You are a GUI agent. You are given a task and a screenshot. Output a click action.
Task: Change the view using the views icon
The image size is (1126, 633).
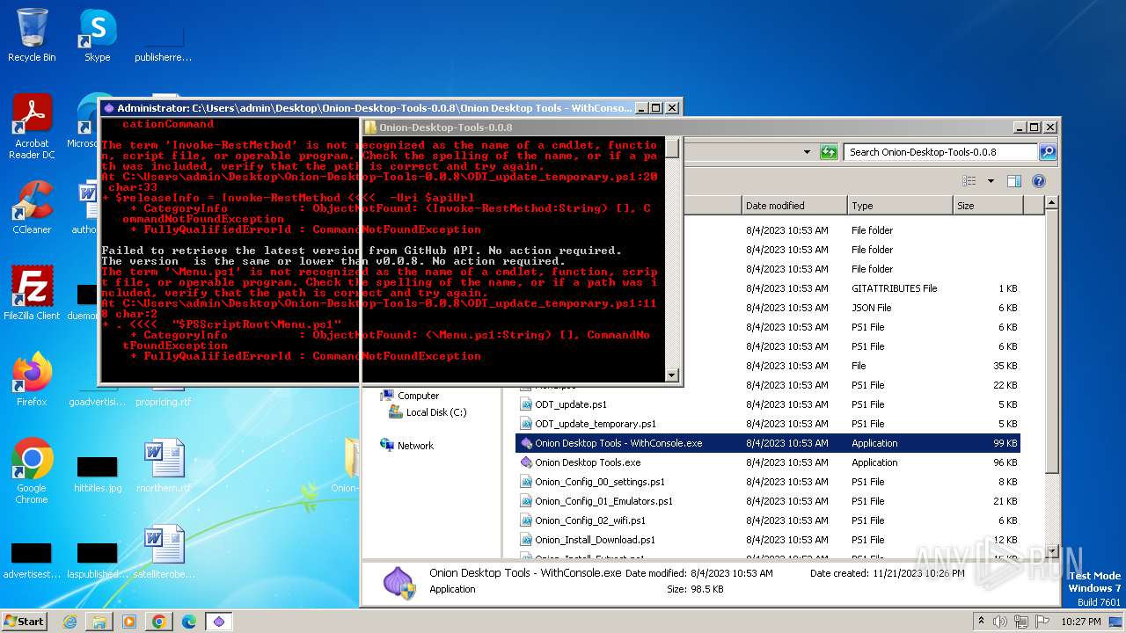[969, 181]
